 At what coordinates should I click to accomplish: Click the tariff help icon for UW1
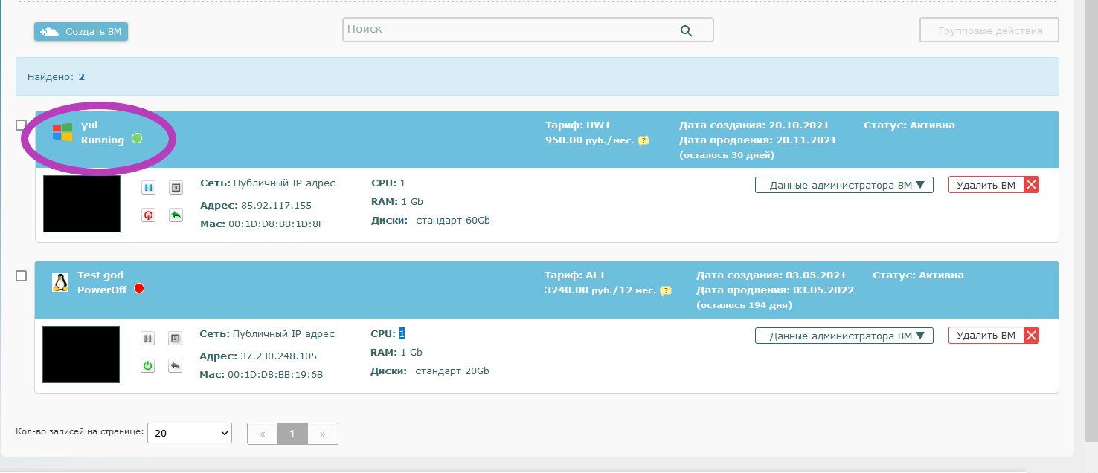coord(643,140)
